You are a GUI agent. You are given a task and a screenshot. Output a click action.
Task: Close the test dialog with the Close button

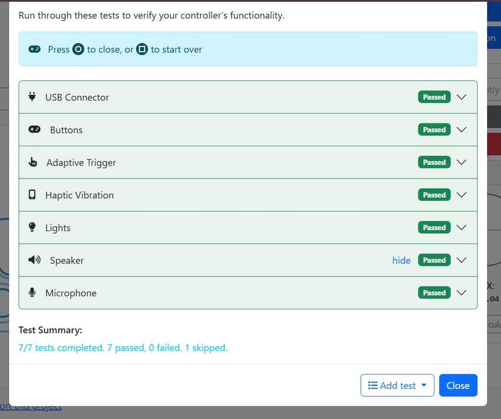(458, 385)
